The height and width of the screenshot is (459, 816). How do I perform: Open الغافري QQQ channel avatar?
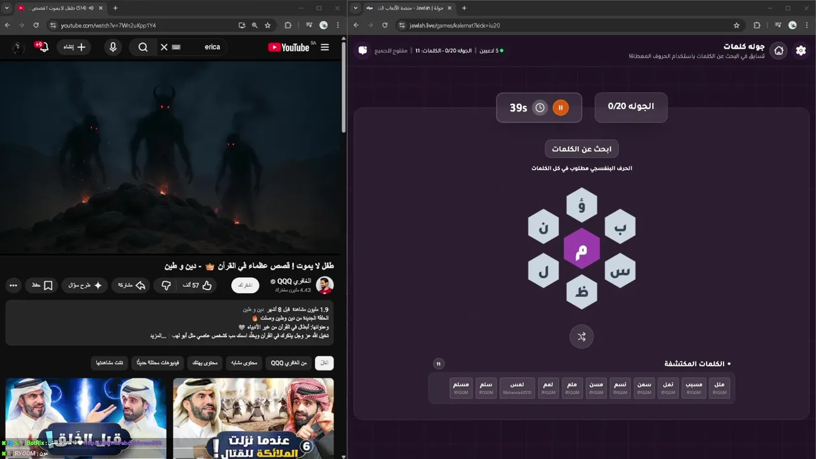324,285
